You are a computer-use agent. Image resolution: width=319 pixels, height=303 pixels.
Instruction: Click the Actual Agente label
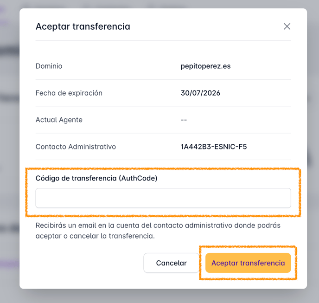click(59, 120)
